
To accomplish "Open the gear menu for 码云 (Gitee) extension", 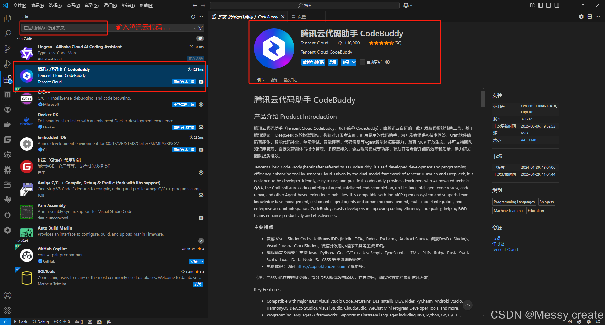I will 201,173.
